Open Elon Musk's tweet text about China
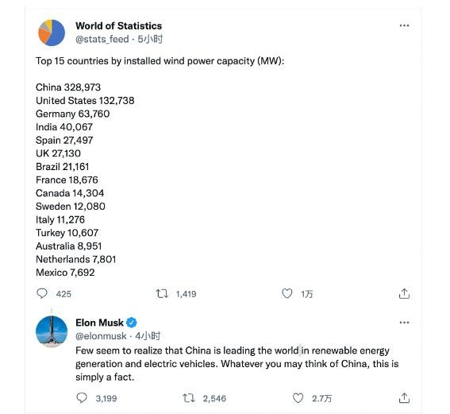This screenshot has width=450, height=414. 237,364
